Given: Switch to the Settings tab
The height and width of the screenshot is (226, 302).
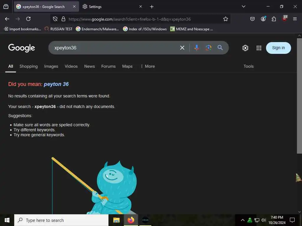Looking at the screenshot, I should click(113, 6).
